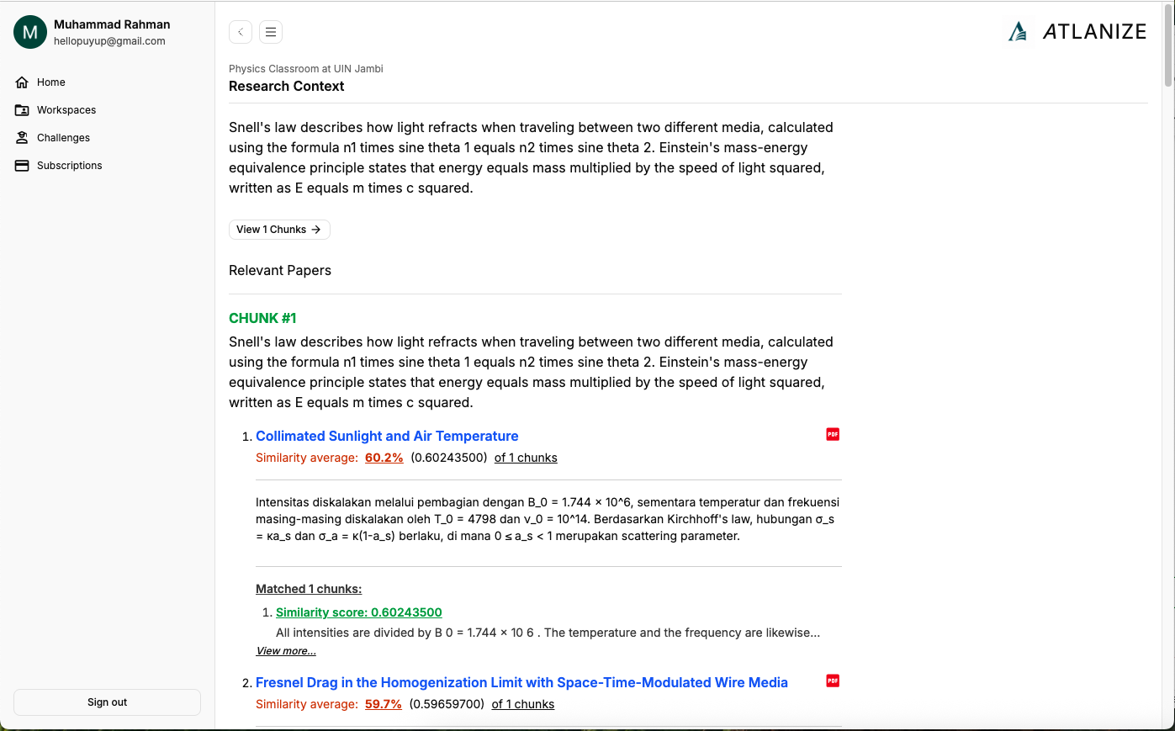Click the Subscriptions card icon
The image size is (1175, 731).
tap(22, 166)
